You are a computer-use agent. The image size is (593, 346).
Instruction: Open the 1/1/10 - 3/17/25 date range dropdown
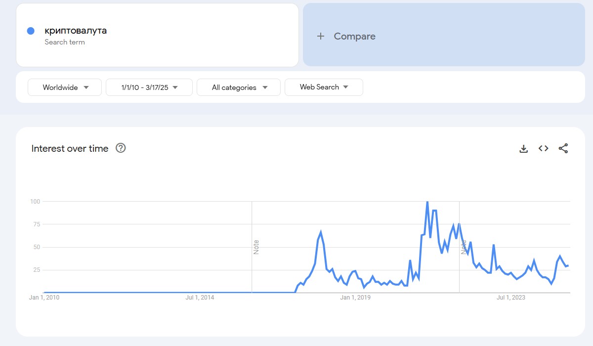pos(149,87)
